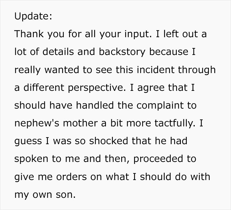The width and height of the screenshot is (231, 210).
Task: Click the phrase 'Thank you' in the text
Action: [36, 35]
